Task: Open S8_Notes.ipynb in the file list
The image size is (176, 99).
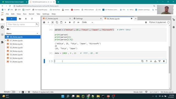Action: 23,37
